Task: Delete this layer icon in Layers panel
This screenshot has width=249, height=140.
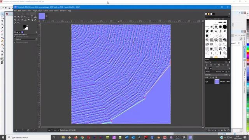Action: tap(228, 130)
